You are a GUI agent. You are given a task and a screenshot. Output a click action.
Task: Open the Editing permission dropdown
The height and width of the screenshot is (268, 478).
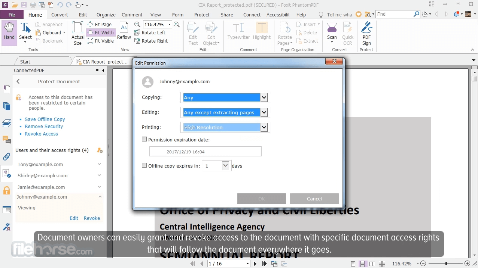(x=264, y=112)
